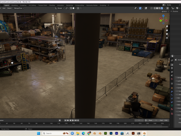Screen dimensions: 181x136
Task: Add a new workspace with plus button
Action: [108, 5]
